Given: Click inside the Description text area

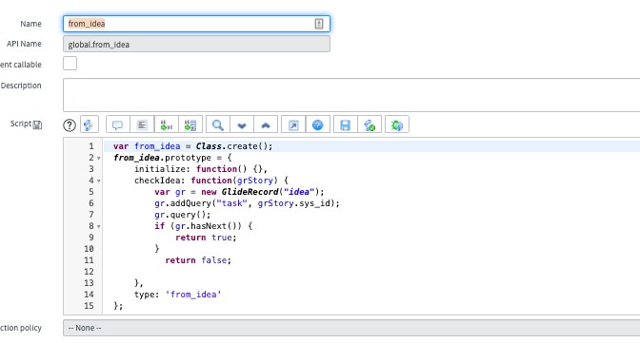Looking at the screenshot, I should pos(351,95).
